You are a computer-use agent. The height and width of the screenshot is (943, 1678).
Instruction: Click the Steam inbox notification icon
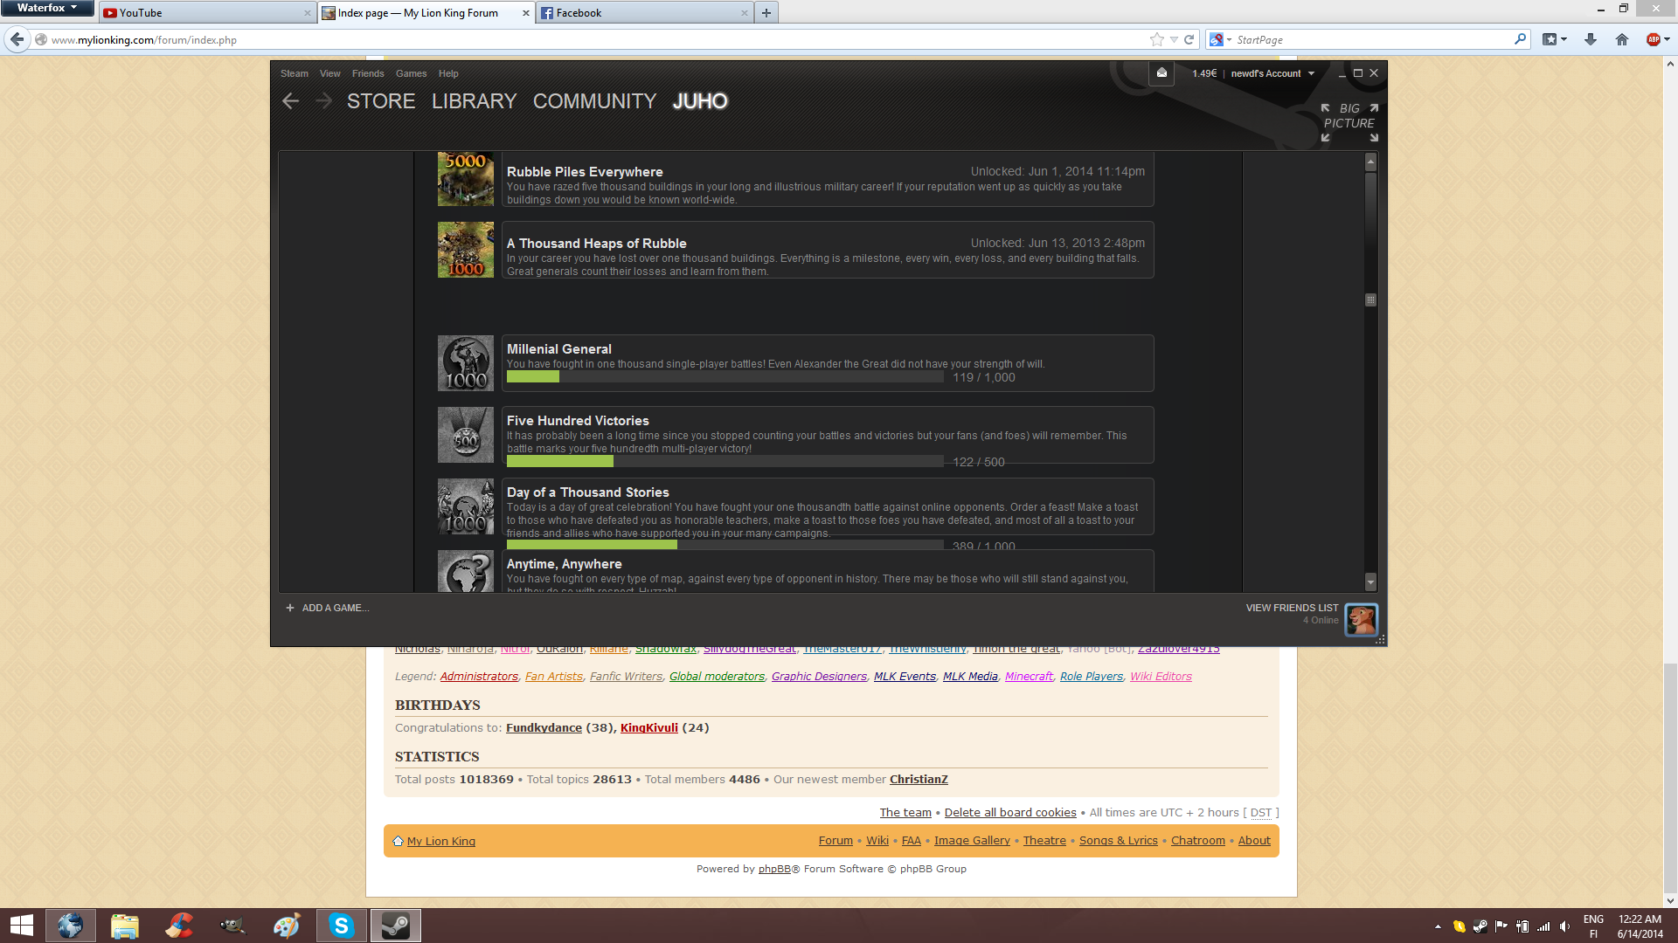pos(1161,73)
